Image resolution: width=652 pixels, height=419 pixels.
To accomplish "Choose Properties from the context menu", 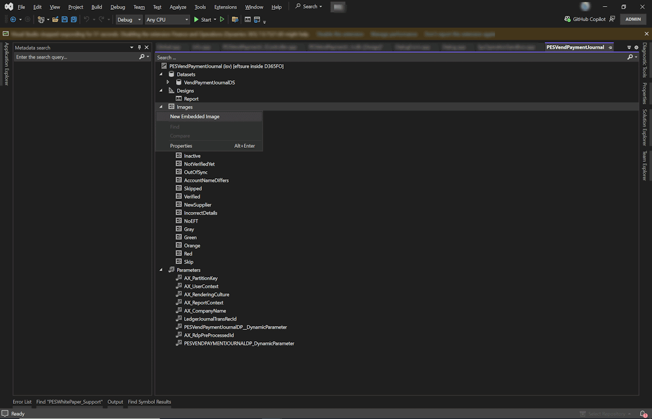I will (209, 146).
